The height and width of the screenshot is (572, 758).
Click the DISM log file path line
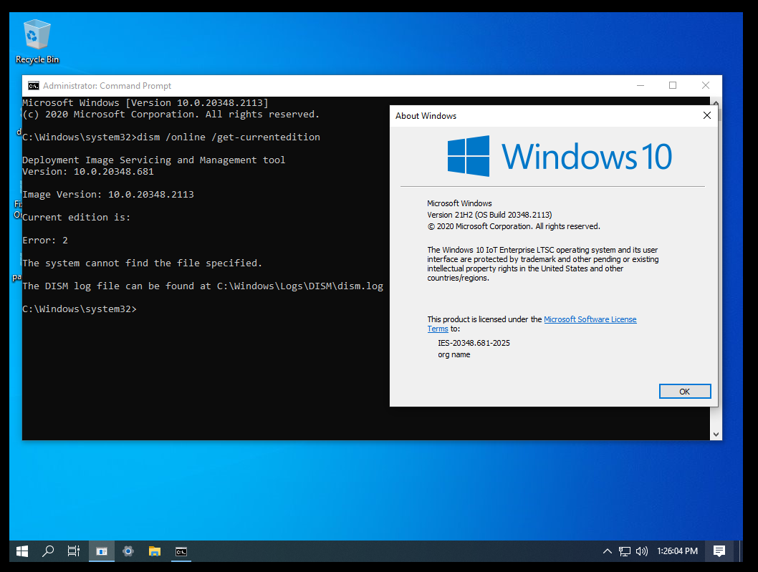click(x=203, y=286)
